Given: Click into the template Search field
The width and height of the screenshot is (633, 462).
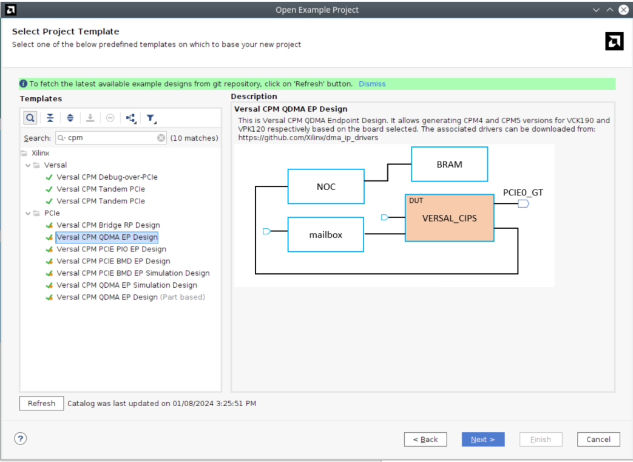Looking at the screenshot, I should 109,138.
